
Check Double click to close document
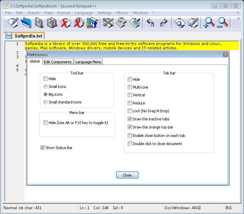pyautogui.click(x=130, y=144)
